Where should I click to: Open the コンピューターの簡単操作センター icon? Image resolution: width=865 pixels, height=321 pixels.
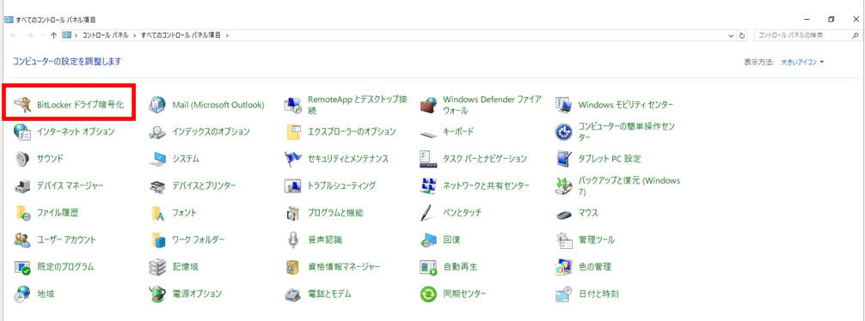click(x=564, y=131)
